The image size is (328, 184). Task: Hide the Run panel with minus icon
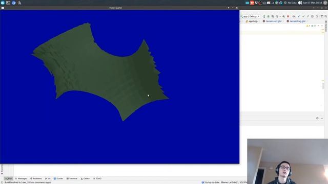coord(322,118)
